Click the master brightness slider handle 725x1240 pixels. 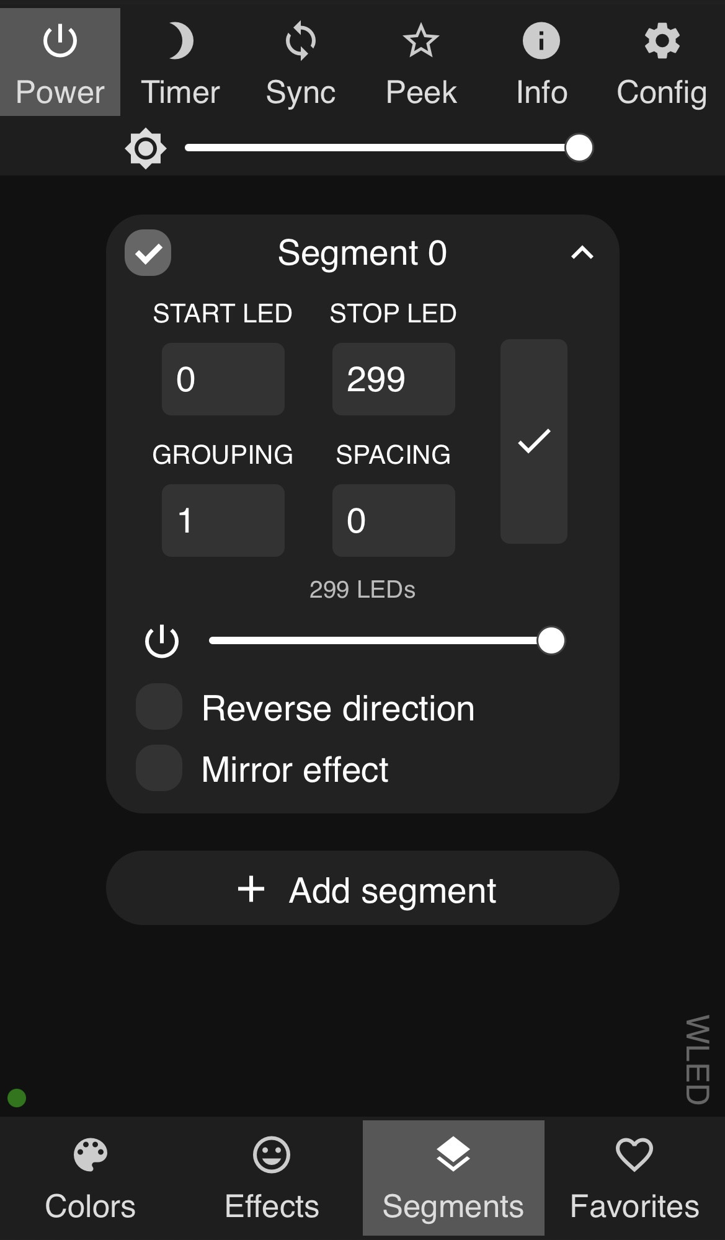pyautogui.click(x=579, y=148)
